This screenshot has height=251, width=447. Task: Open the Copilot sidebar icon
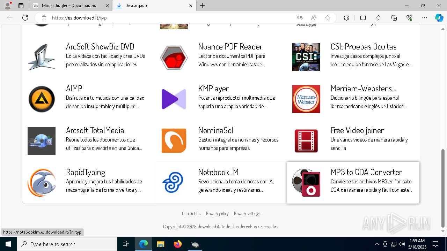[439, 18]
